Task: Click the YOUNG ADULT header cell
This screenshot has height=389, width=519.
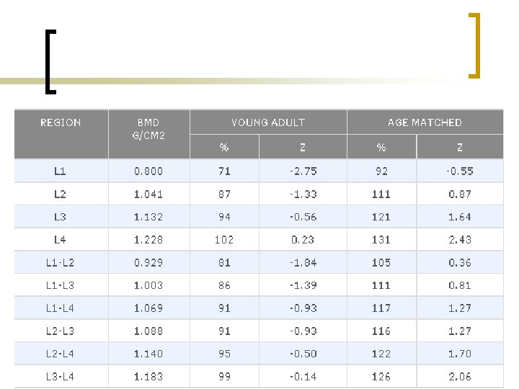Action: pos(267,122)
